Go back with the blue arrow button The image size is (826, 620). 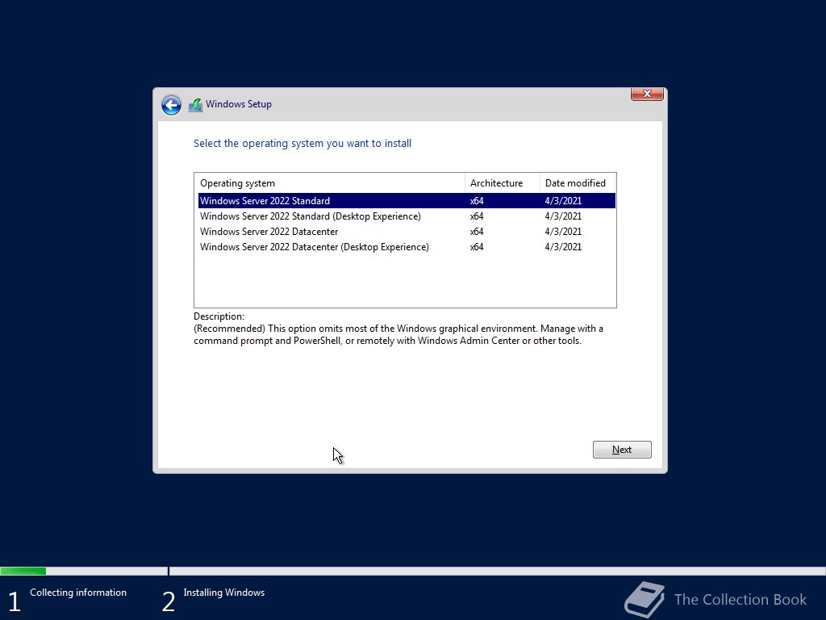[171, 105]
